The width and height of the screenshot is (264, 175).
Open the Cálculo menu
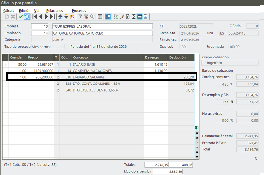(9, 11)
